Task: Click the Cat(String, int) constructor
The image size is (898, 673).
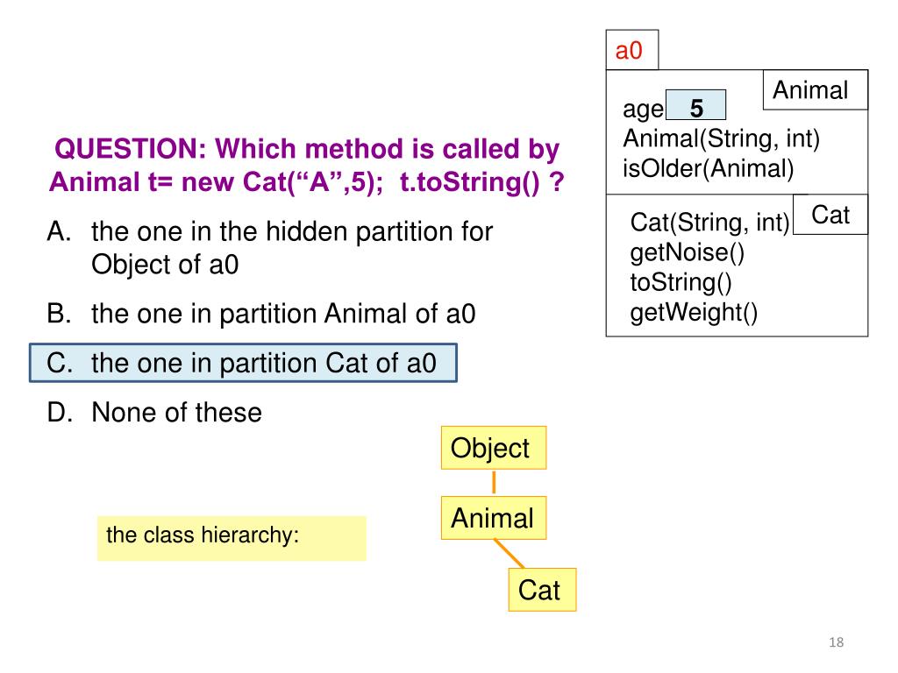Action: [709, 222]
